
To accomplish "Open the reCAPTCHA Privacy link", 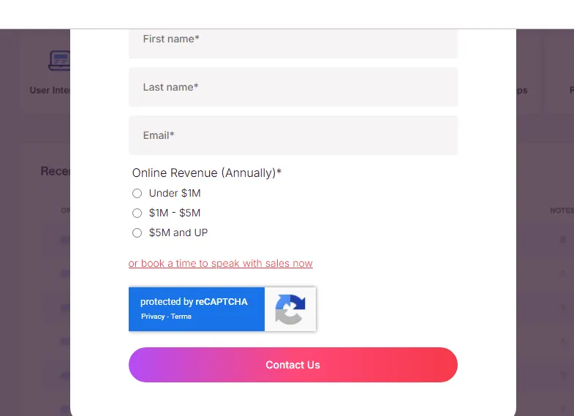I will (153, 317).
